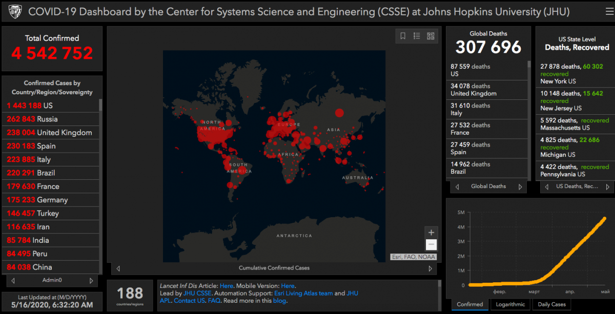This screenshot has height=314, width=615.
Task: Select France in confirmed cases list
Action: tap(50, 186)
